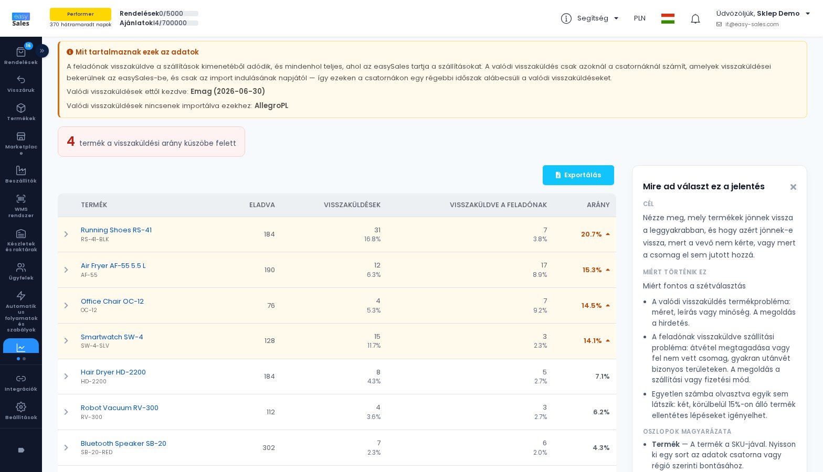Screen dimensions: 823x472
Task: Click the Exportálás button
Action: 578,175
